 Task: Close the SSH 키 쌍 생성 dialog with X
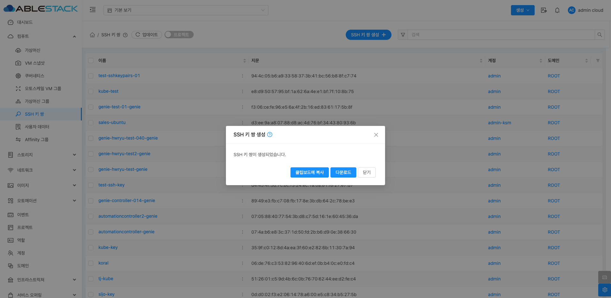[x=376, y=135]
